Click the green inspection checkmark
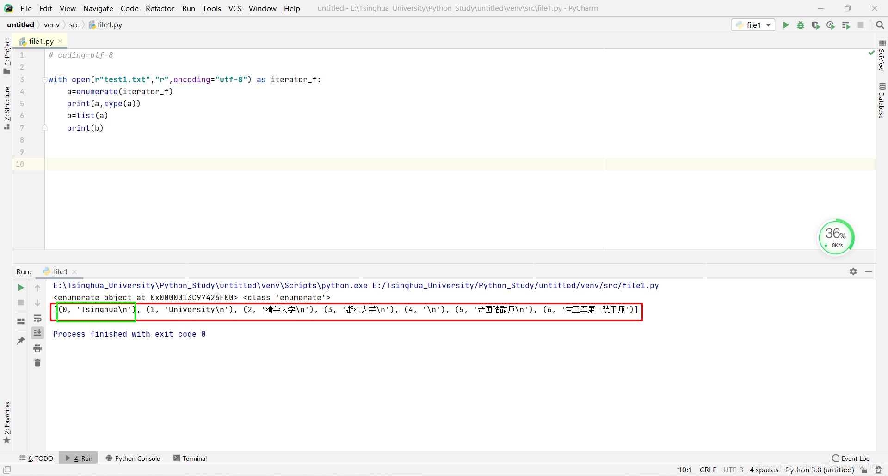Viewport: 888px width, 476px height. pos(871,53)
